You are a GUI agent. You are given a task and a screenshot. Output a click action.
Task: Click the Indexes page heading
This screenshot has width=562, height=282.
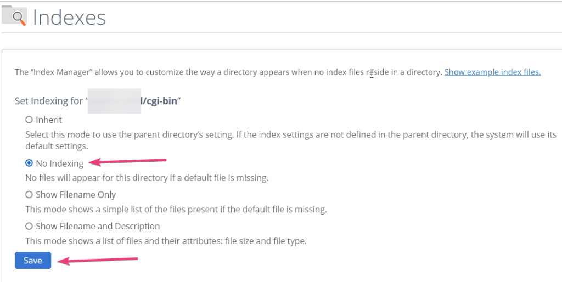(x=69, y=17)
